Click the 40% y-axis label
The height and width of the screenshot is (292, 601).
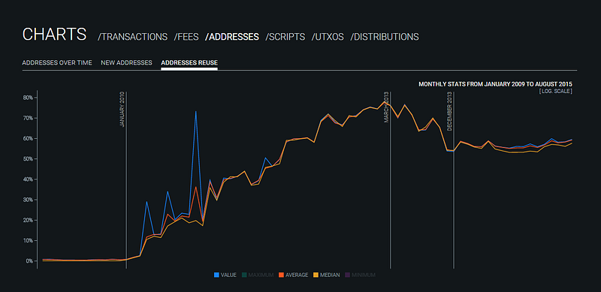pyautogui.click(x=28, y=179)
